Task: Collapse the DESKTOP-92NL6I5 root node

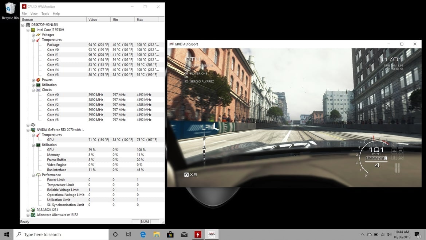Action: coord(23,25)
